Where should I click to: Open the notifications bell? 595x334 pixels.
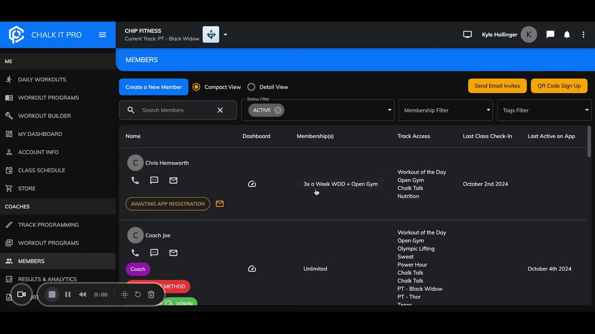(567, 34)
